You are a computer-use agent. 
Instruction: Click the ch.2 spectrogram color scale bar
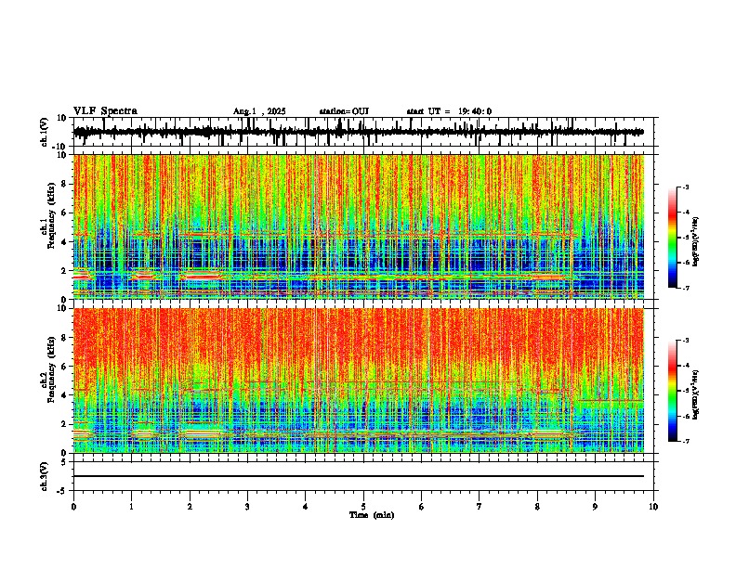coord(673,391)
